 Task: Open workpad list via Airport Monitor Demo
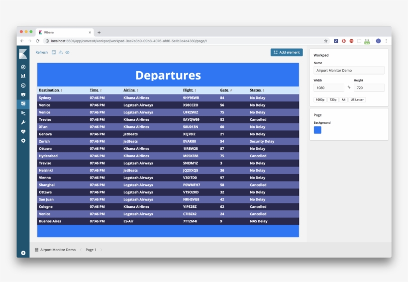58,250
